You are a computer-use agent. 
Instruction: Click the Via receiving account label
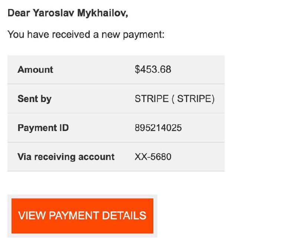66,157
